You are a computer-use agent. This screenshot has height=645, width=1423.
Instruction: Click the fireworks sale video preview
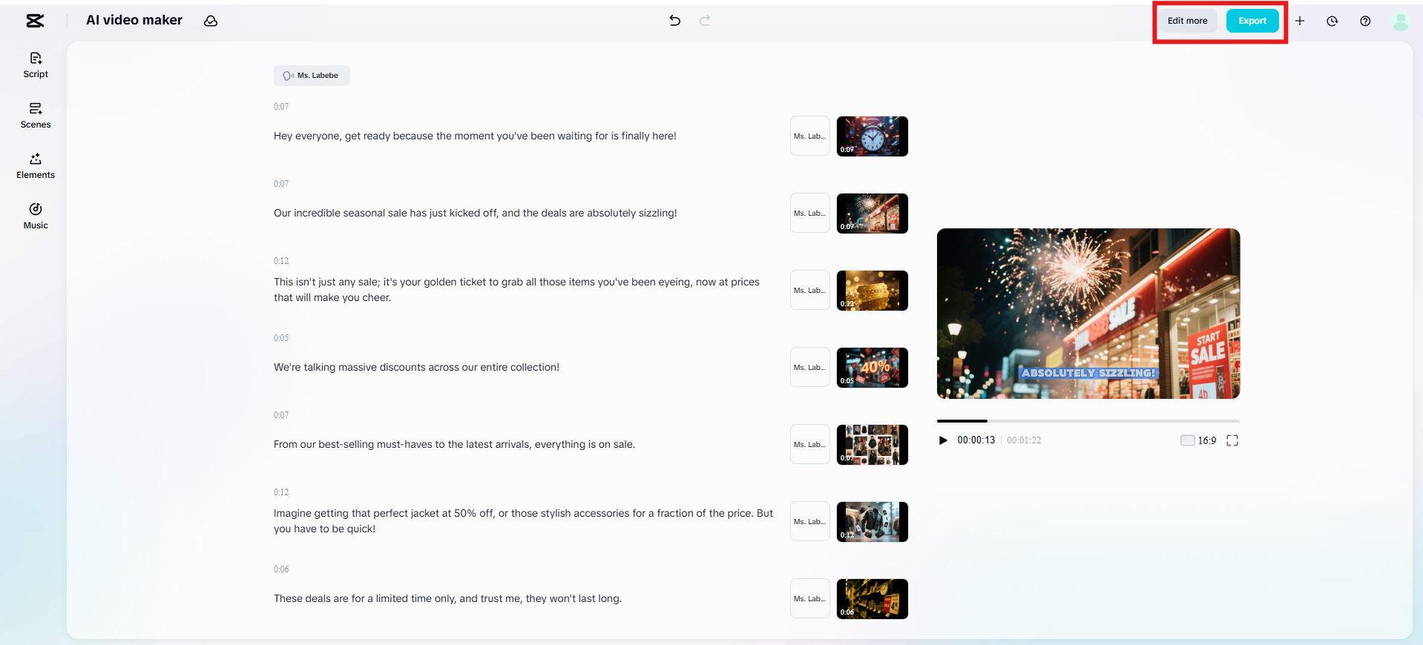[x=1088, y=314]
